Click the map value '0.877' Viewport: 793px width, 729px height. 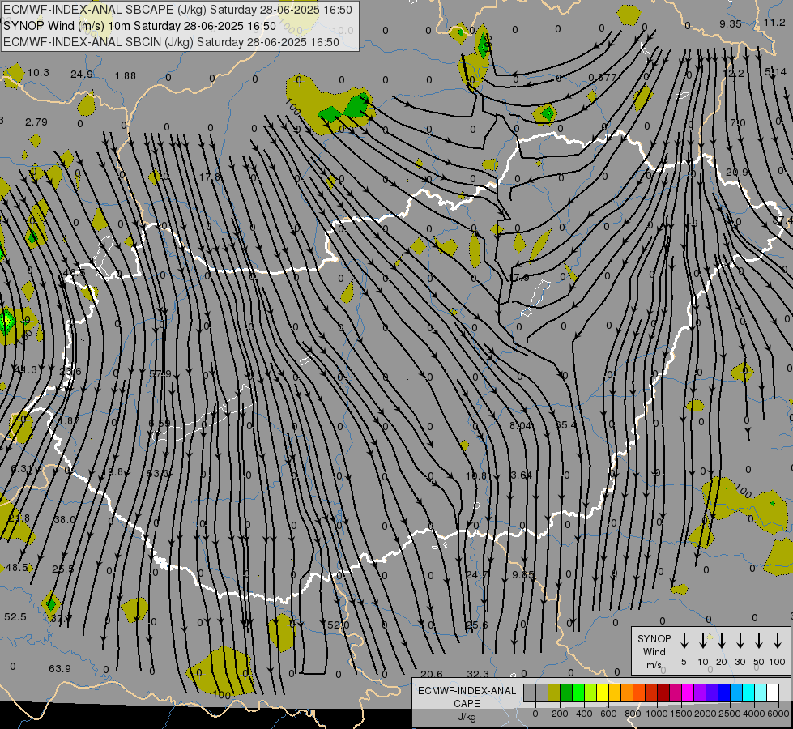point(603,78)
